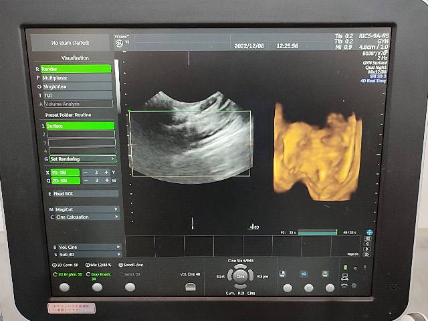The height and width of the screenshot is (321, 428).
Task: Select the SonoR. Live control
Action: (131, 265)
